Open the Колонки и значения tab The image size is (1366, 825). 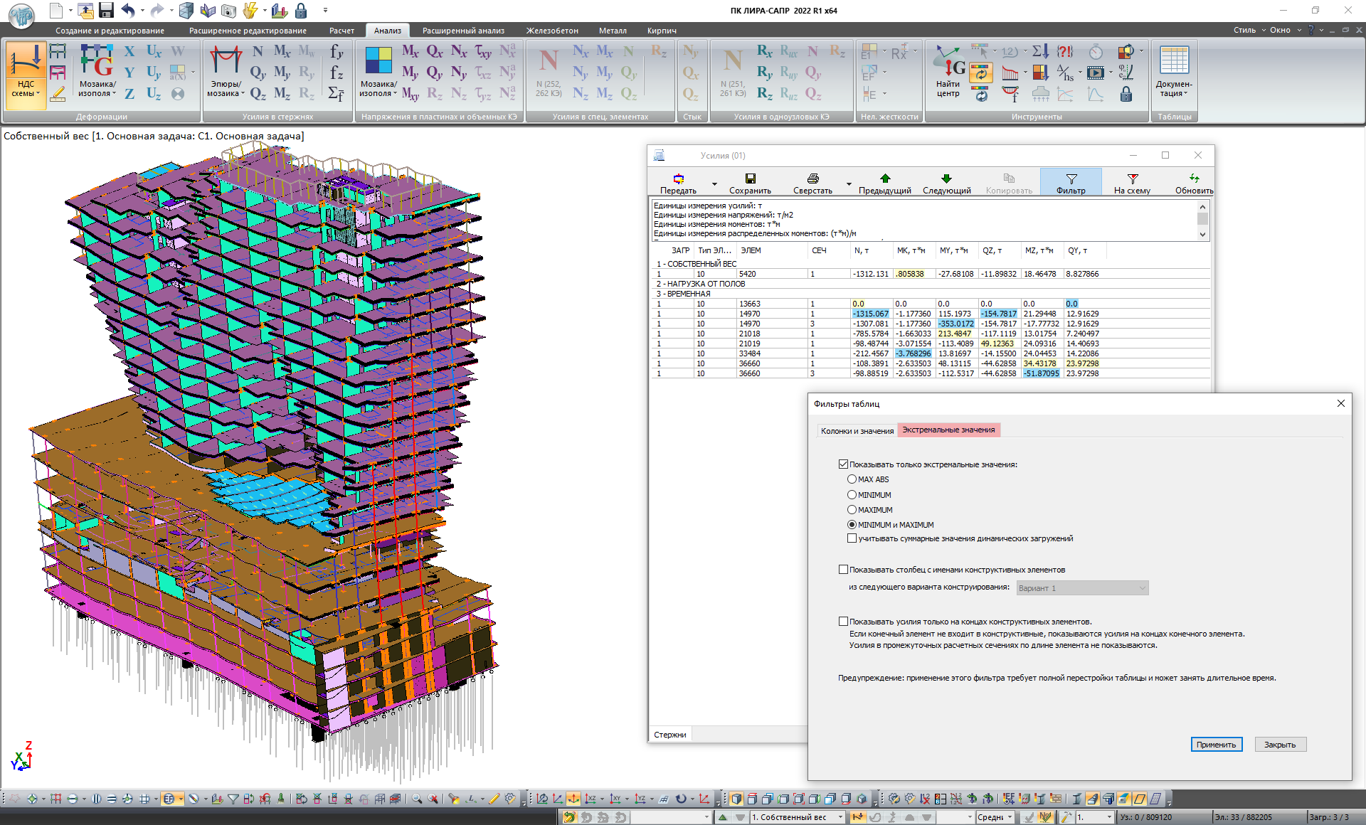(x=857, y=431)
